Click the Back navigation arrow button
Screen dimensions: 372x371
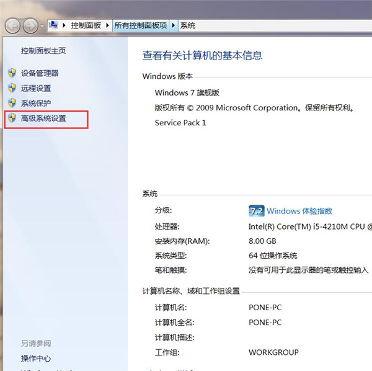13,26
